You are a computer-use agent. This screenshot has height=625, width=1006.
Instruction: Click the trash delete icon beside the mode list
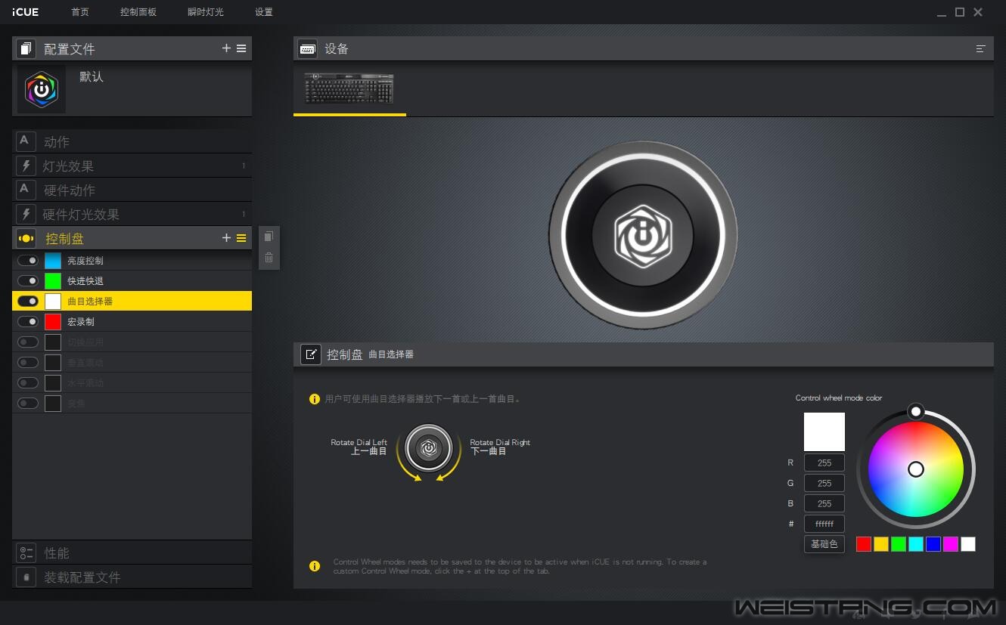coord(269,258)
